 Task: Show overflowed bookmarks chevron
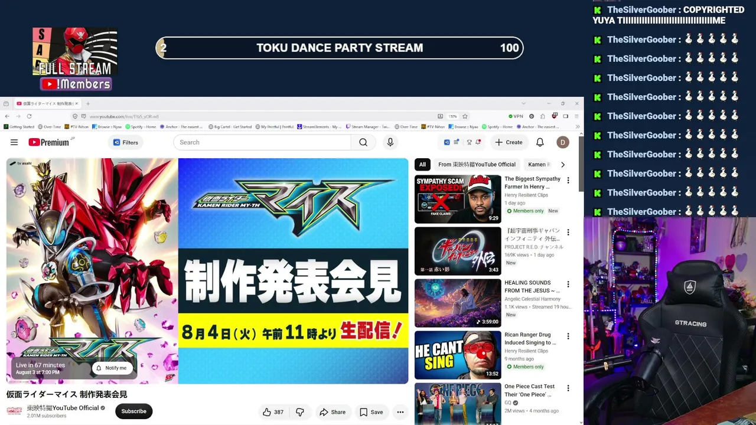tap(577, 127)
